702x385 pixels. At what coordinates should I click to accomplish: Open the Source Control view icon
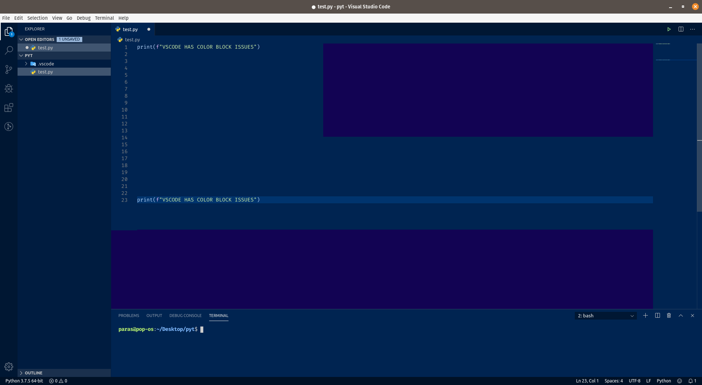[x=9, y=69]
